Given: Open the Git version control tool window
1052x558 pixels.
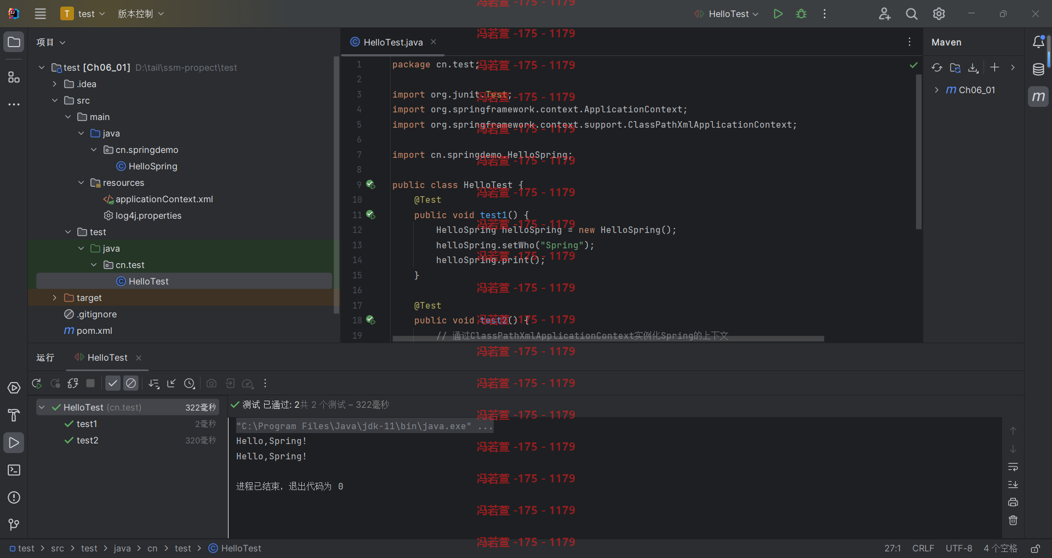Looking at the screenshot, I should (x=14, y=525).
